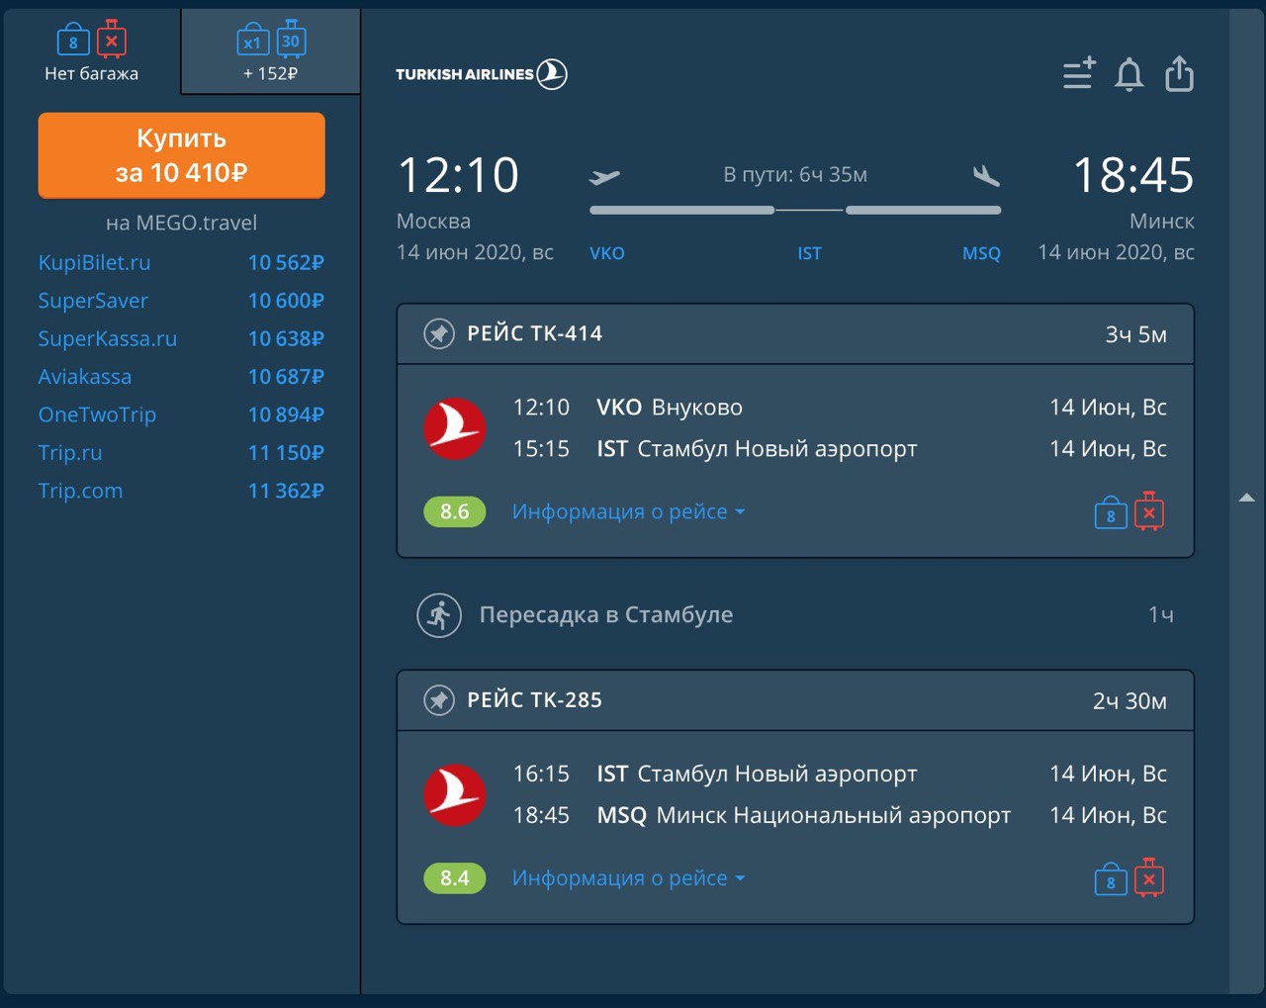The width and height of the screenshot is (1266, 1008).
Task: Click hand luggage icon in 'Нет багажа' tab
Action: pyautogui.click(x=73, y=41)
